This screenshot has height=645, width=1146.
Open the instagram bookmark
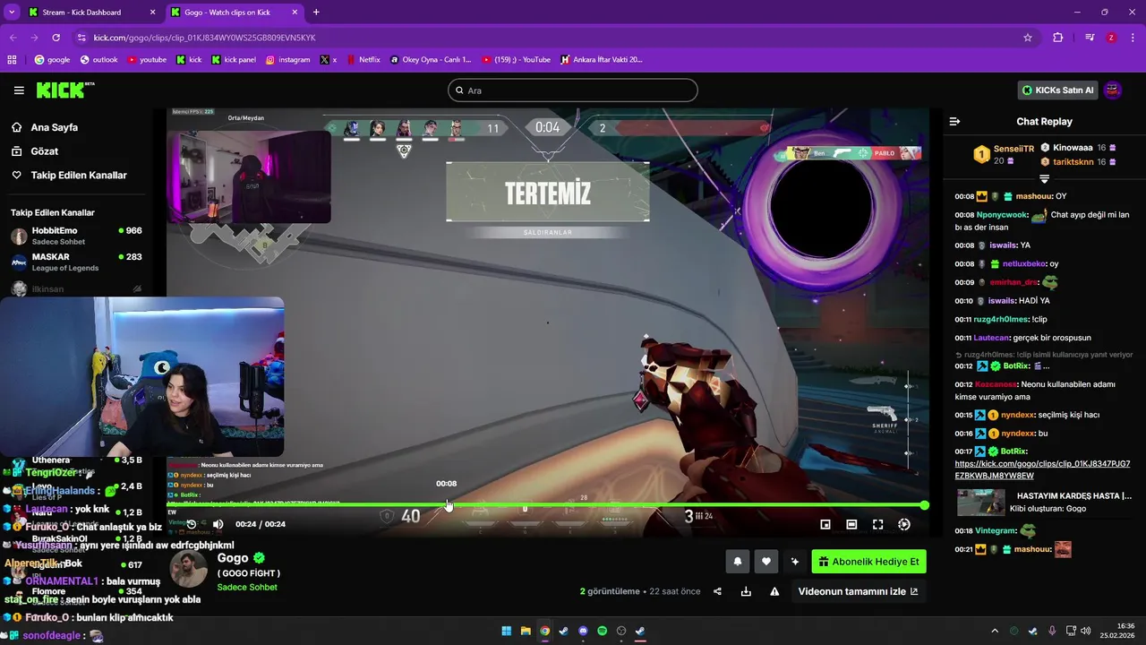tap(288, 60)
